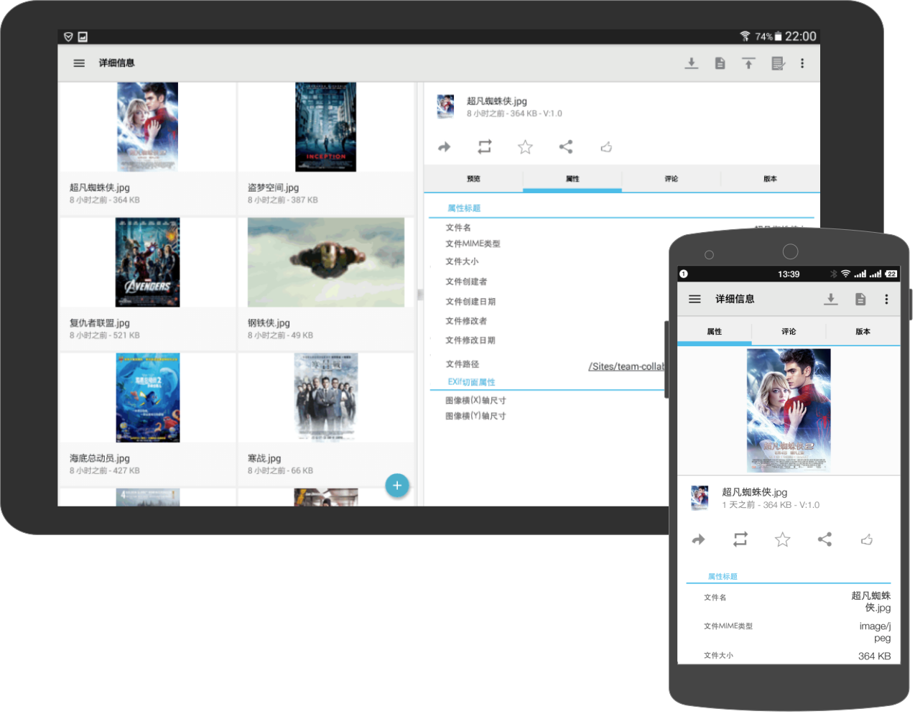Switch to the tablet 评论 tab
This screenshot has width=915, height=714.
(671, 179)
